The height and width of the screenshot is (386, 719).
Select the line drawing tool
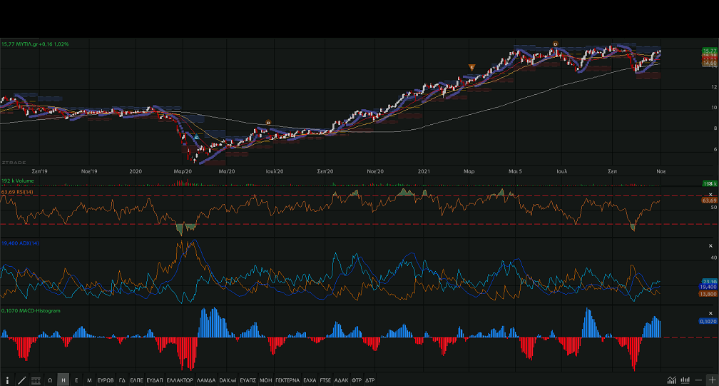(21, 380)
